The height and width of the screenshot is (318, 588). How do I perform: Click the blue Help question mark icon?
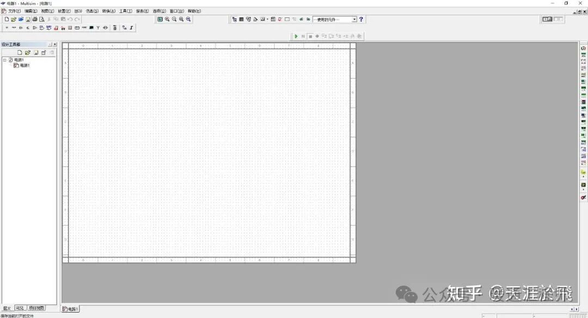pos(361,19)
